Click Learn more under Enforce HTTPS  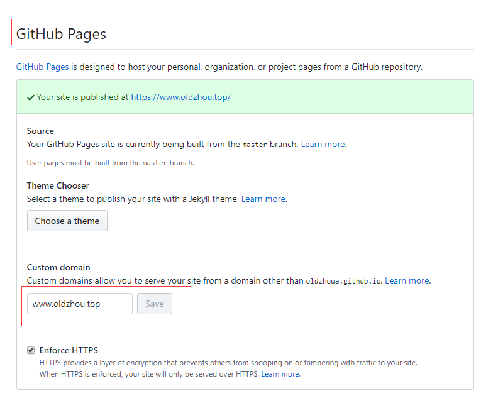(280, 374)
